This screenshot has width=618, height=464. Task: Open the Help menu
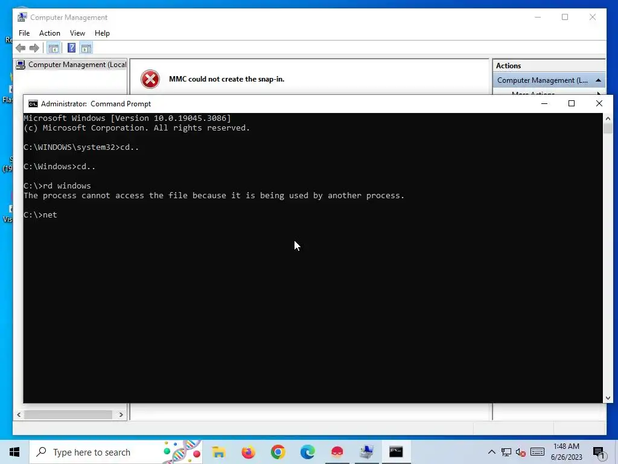click(x=102, y=33)
